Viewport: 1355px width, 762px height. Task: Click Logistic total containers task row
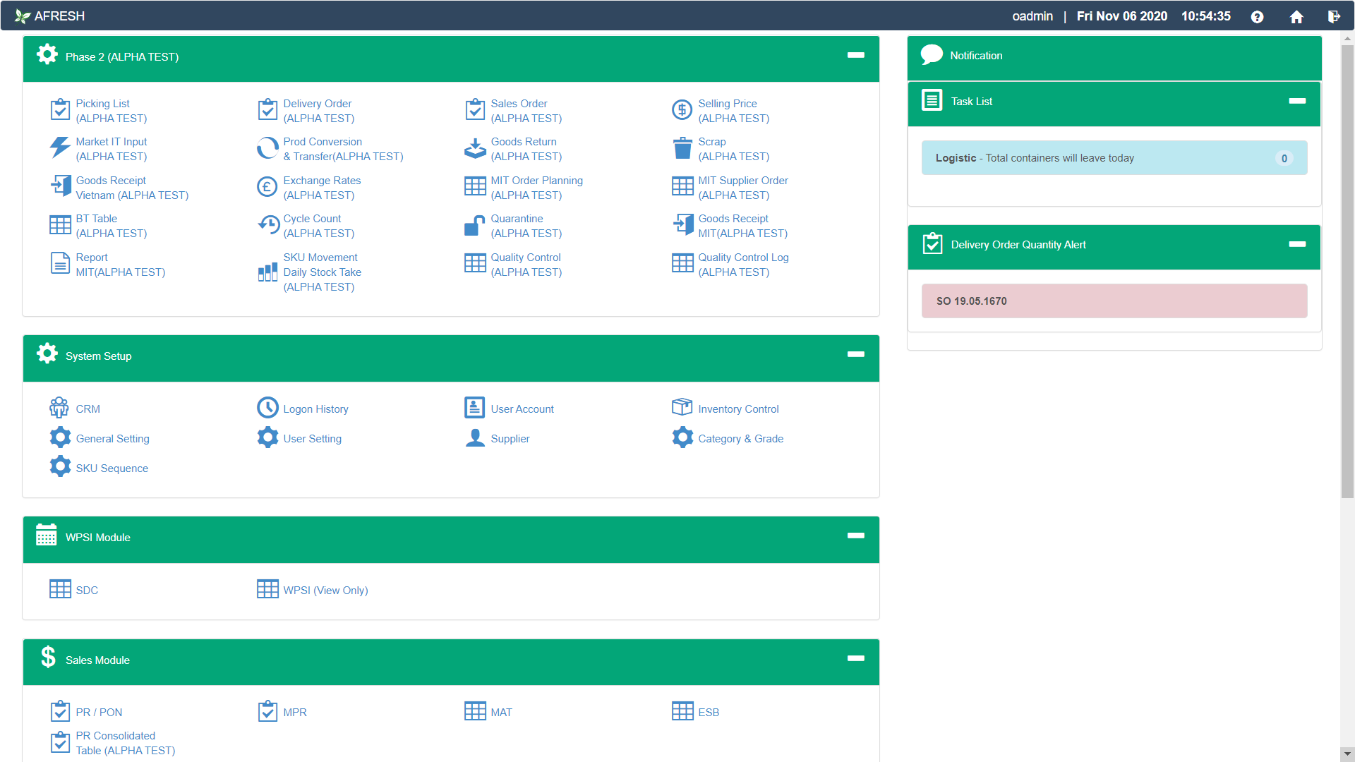pos(1114,158)
